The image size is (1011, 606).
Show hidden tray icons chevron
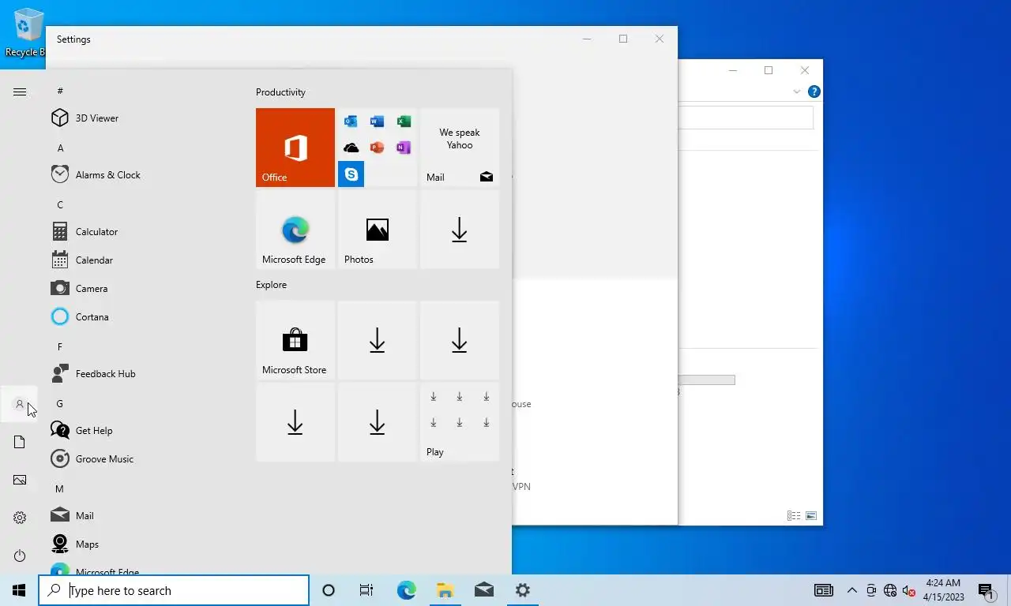(852, 590)
